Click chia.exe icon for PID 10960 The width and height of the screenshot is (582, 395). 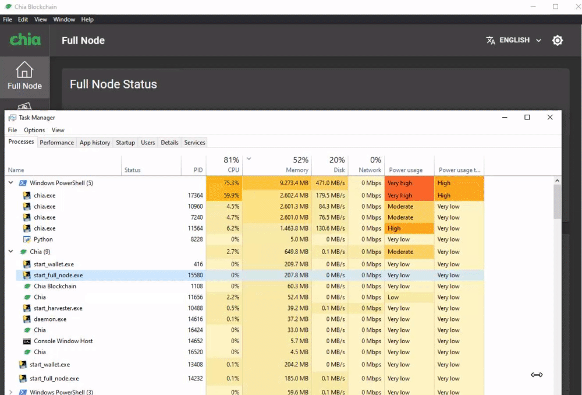pos(27,206)
